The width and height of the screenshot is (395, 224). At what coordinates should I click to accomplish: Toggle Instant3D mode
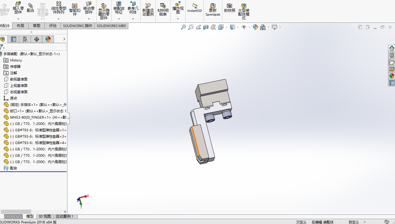(195, 8)
